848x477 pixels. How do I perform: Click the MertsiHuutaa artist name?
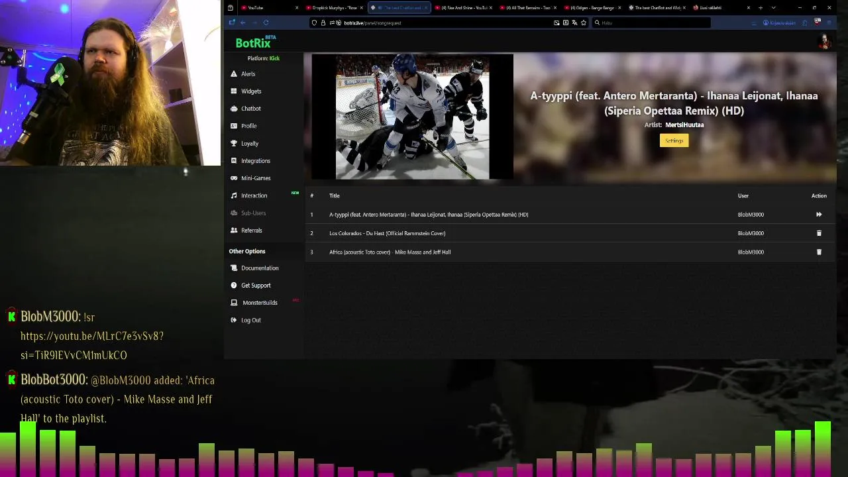coord(684,125)
